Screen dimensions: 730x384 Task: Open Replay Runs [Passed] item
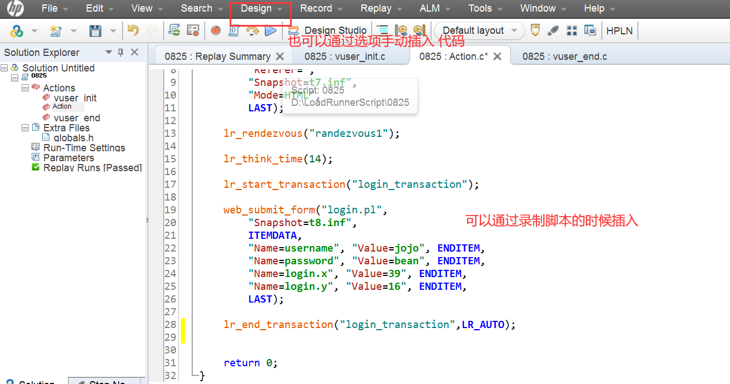click(93, 167)
